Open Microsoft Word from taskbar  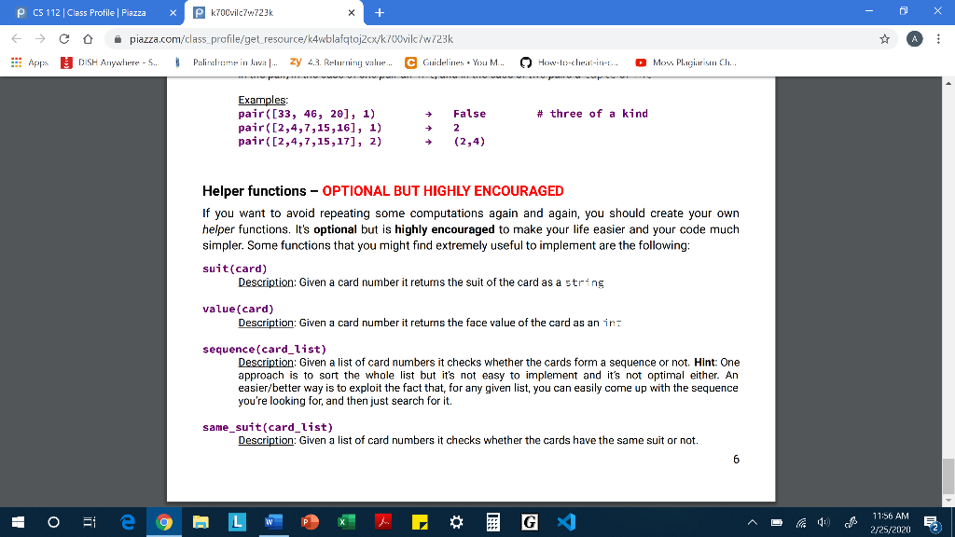pos(273,522)
